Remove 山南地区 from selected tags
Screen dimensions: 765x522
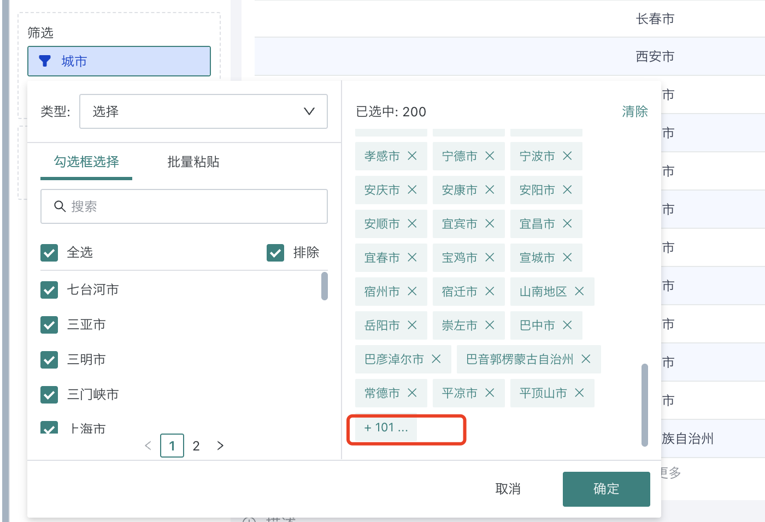580,292
